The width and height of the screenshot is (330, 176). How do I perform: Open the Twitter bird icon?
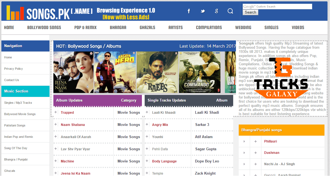pyautogui.click(x=203, y=11)
